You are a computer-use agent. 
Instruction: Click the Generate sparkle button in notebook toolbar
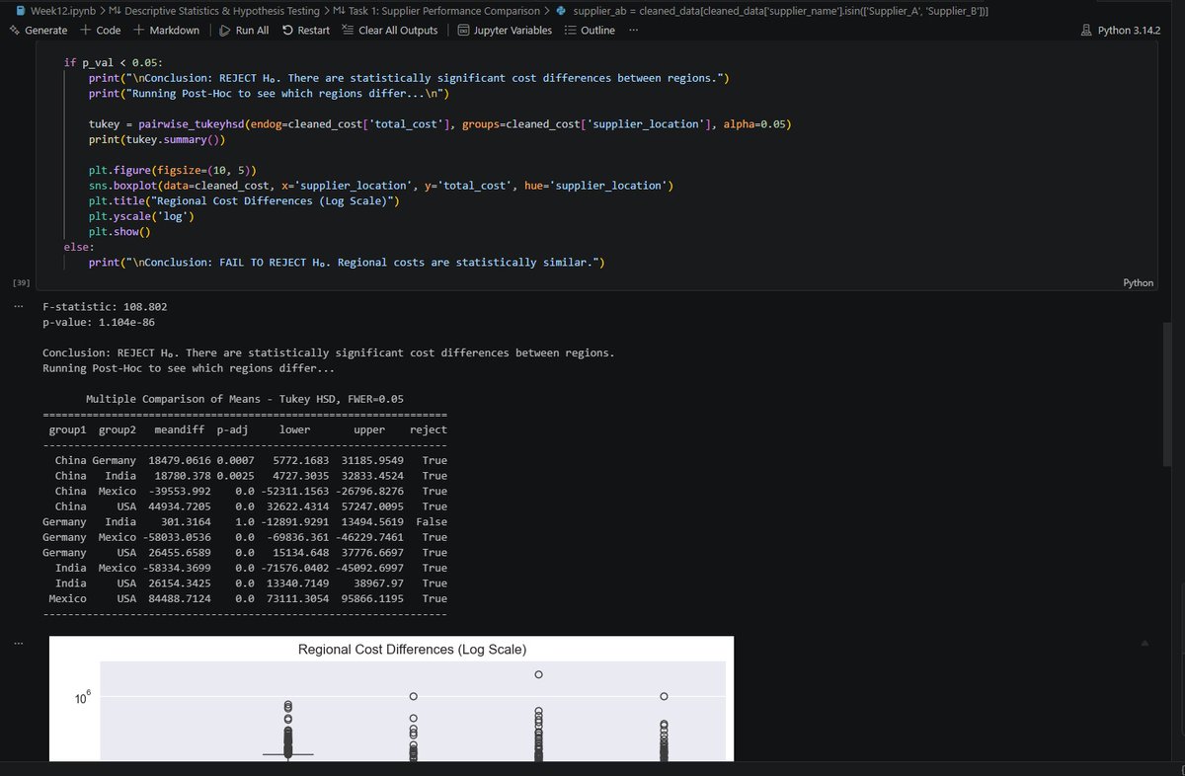click(x=39, y=30)
